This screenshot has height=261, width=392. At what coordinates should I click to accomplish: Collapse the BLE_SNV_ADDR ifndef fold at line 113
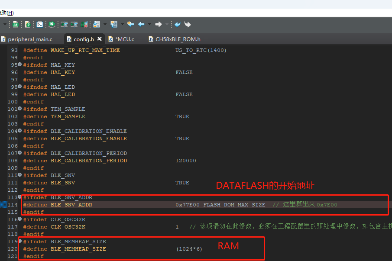pos(20,197)
